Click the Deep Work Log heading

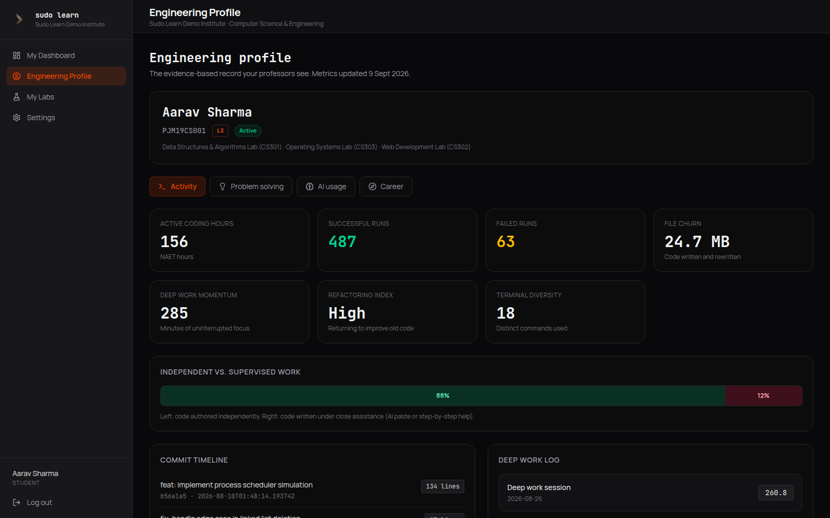(529, 460)
